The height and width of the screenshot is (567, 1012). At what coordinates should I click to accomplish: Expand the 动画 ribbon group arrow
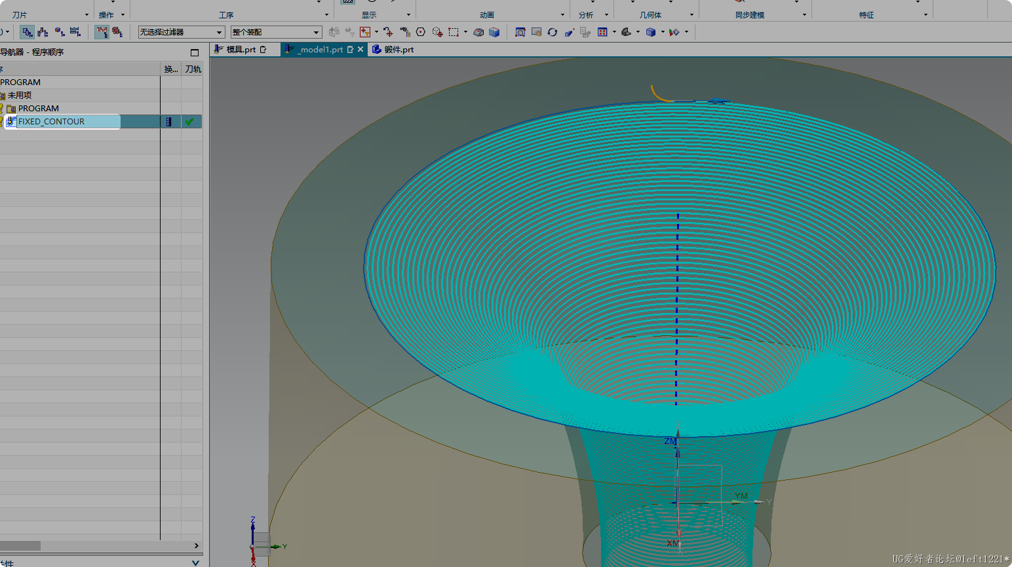click(x=562, y=15)
